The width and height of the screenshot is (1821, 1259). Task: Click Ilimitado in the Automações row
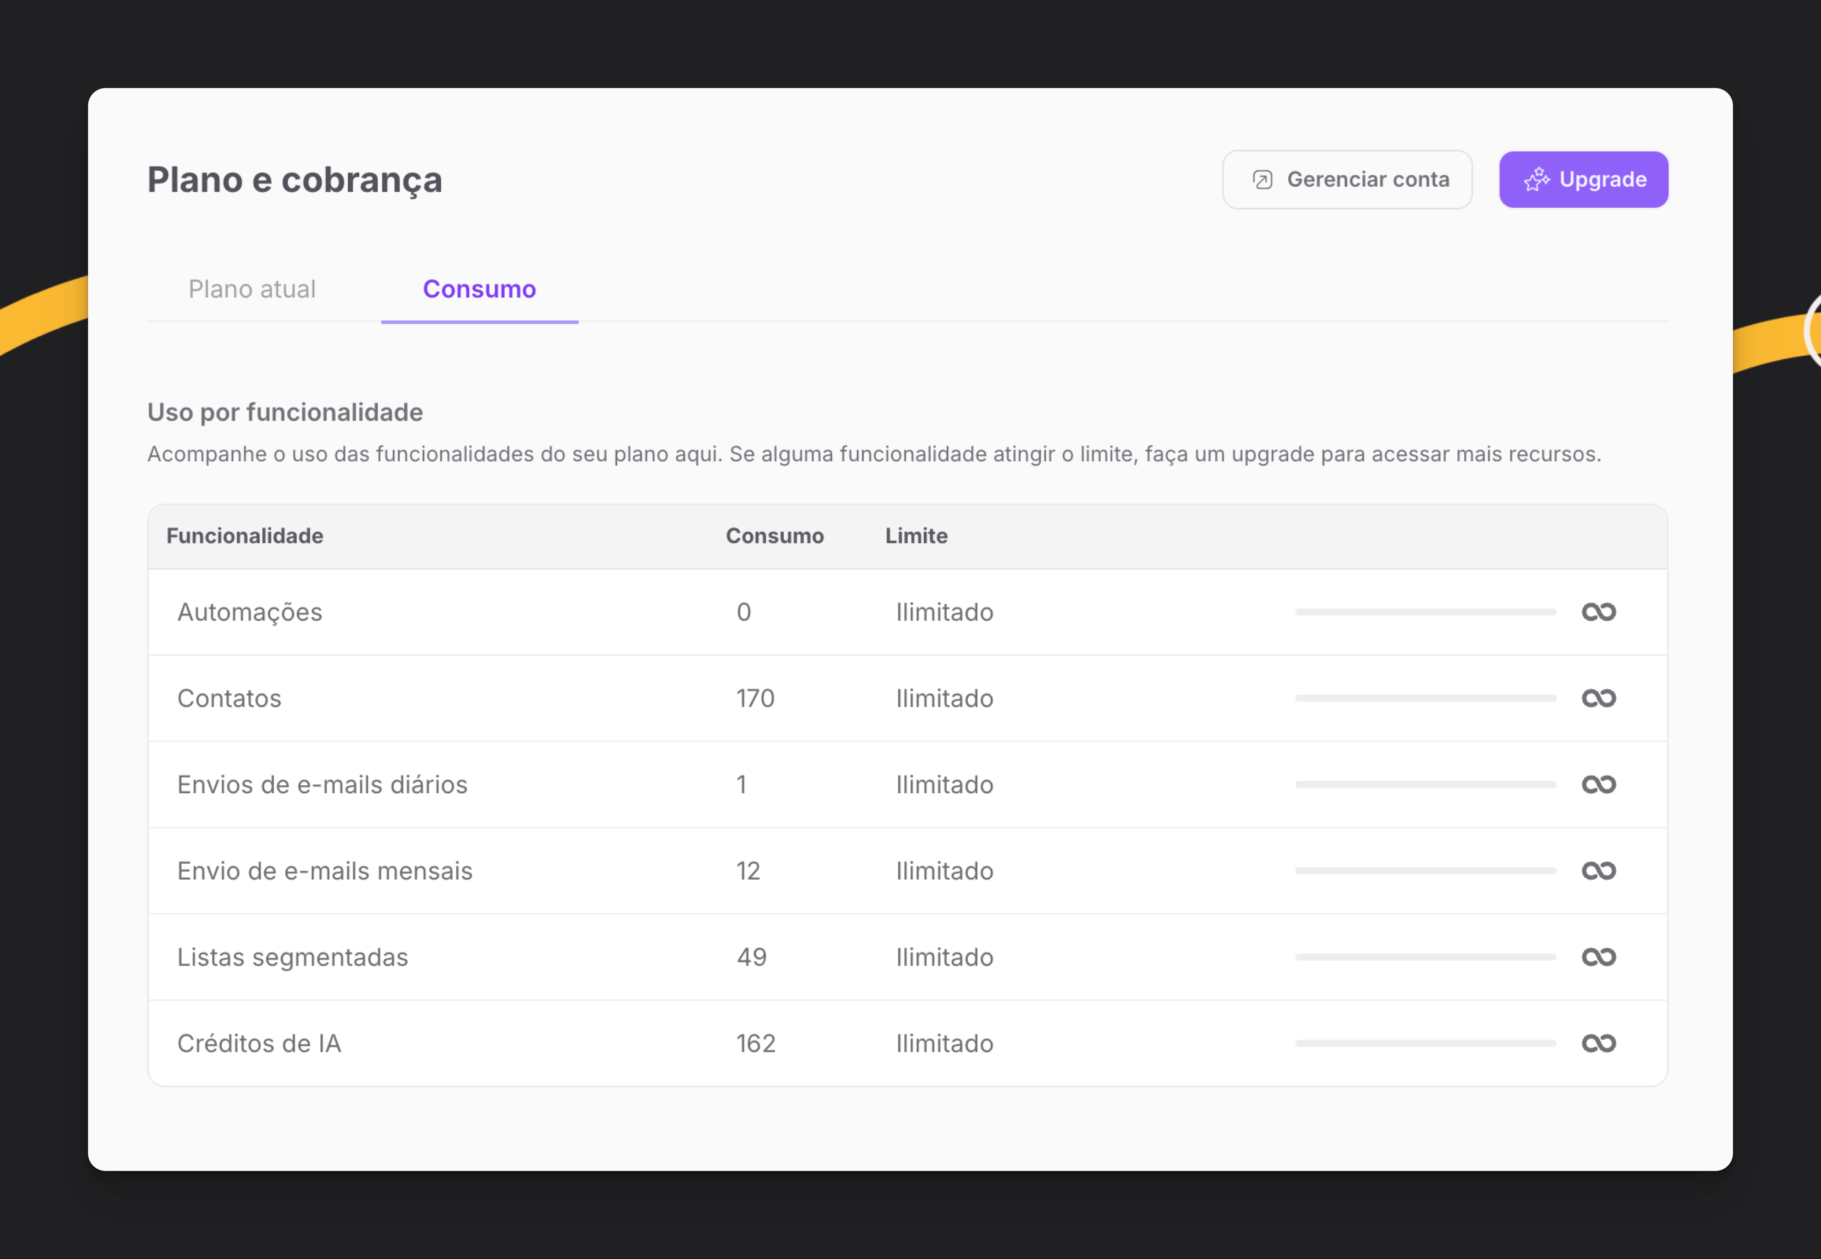point(944,612)
